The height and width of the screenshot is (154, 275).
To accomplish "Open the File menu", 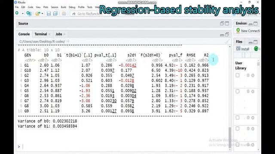I will point(17,7).
